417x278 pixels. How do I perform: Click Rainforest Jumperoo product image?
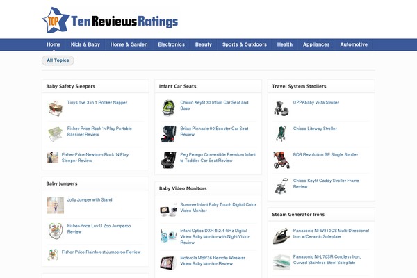click(x=53, y=254)
